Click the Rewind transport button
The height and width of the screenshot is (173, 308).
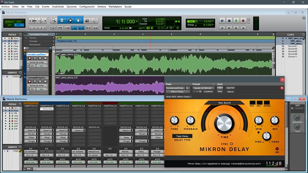(229, 28)
